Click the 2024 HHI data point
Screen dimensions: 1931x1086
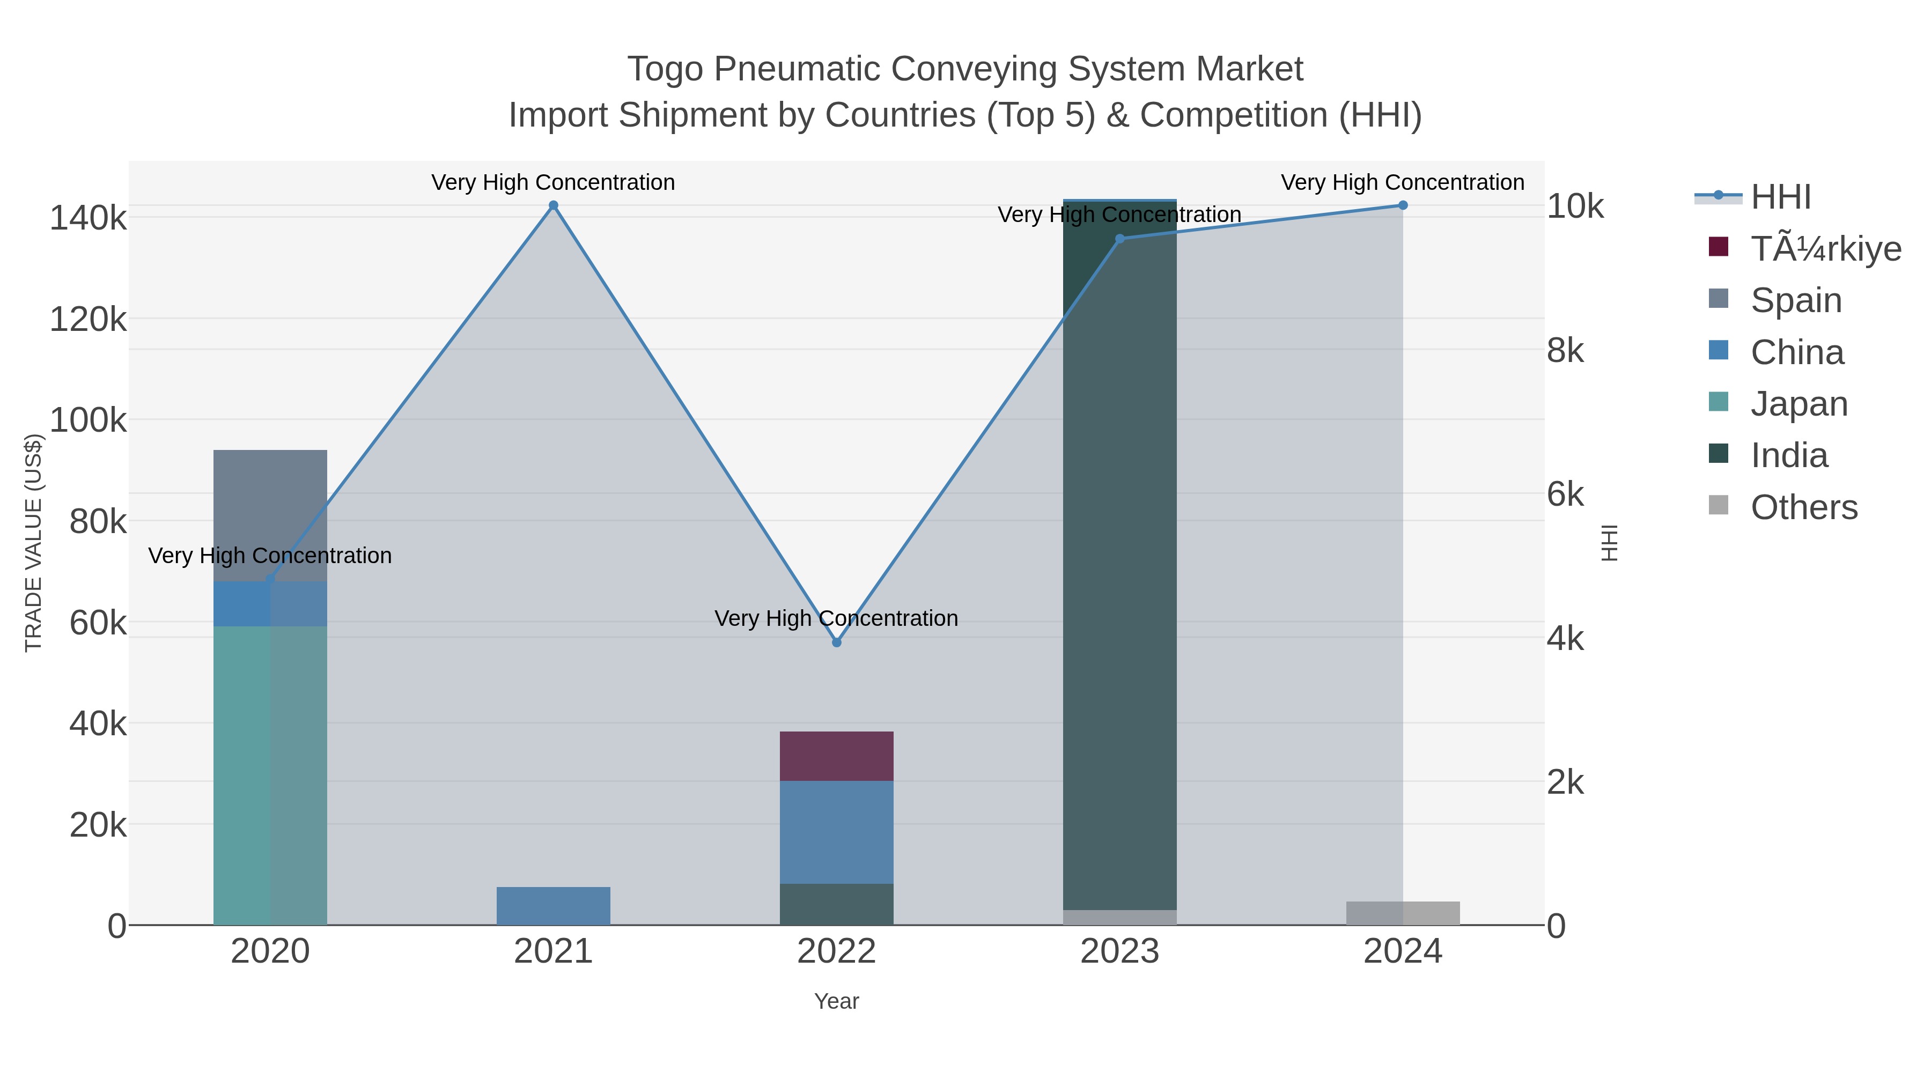pyautogui.click(x=1403, y=205)
